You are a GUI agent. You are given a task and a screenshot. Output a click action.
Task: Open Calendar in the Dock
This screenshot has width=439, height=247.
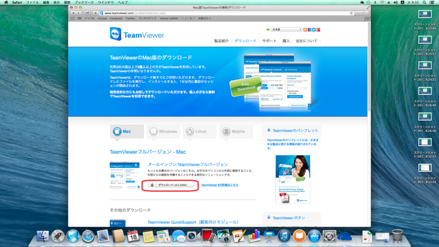133,236
